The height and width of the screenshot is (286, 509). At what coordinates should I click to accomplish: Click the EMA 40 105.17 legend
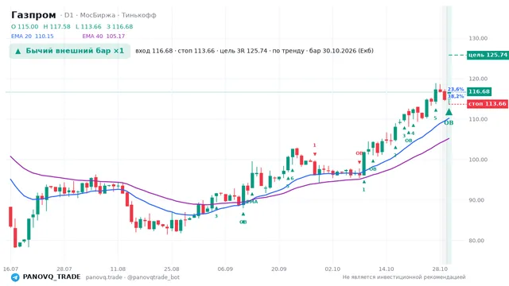[x=103, y=37]
